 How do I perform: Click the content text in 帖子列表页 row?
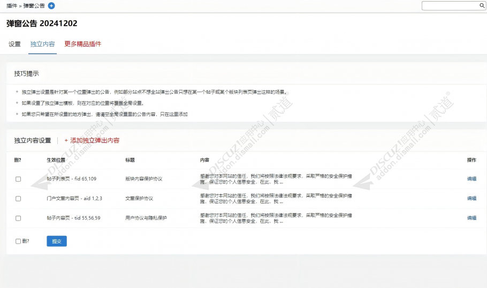point(276,179)
